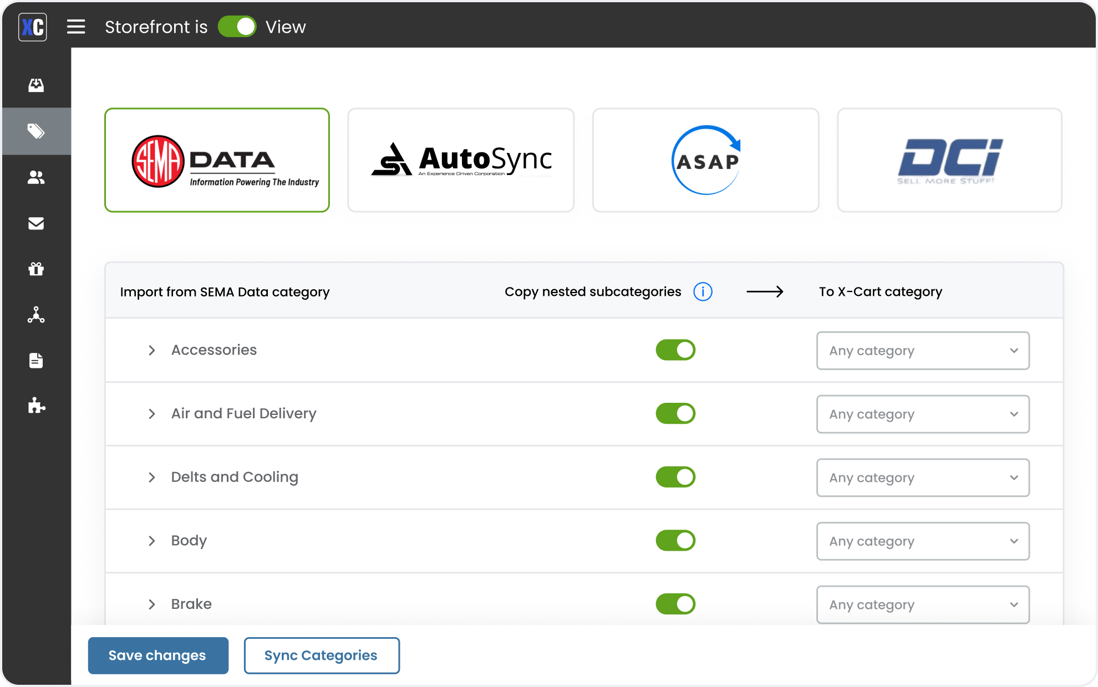The image size is (1098, 687).
Task: Open the promotions gift icon
Action: click(x=36, y=269)
